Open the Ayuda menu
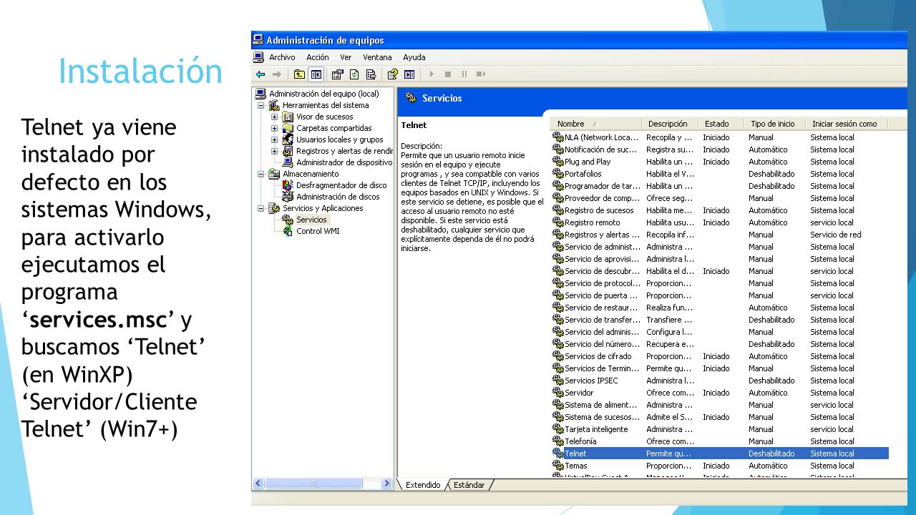Image resolution: width=916 pixels, height=515 pixels. tap(414, 57)
